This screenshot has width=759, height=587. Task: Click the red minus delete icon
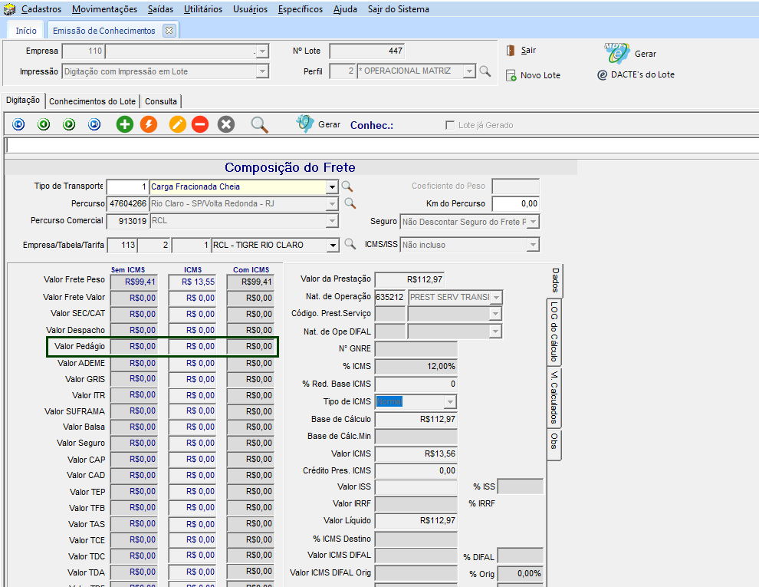click(200, 124)
